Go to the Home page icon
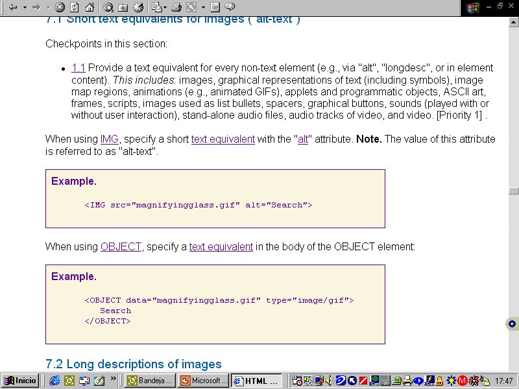 click(89, 8)
